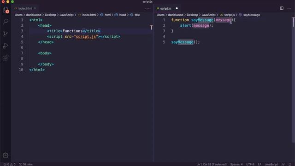The image size is (295, 166).
Task: Change UTF-8 file encoding
Action: 250,164
